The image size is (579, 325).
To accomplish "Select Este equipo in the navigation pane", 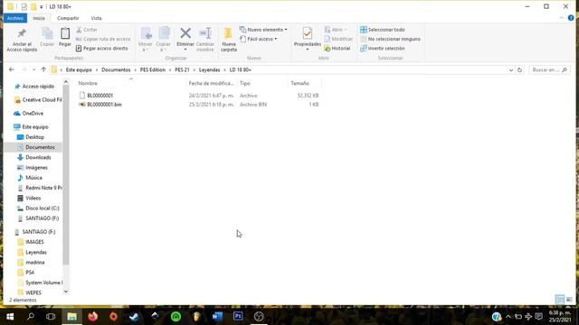I will 35,126.
